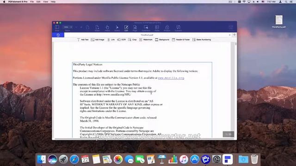Open Finder from the dock
The height and width of the screenshot is (166, 296).
41,159
